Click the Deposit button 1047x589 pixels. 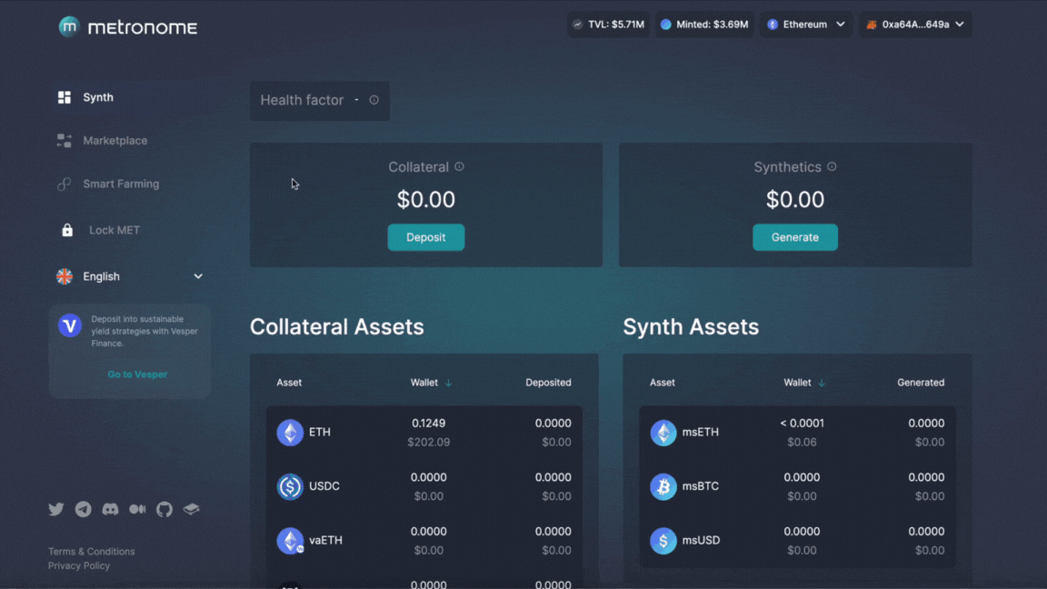(426, 237)
